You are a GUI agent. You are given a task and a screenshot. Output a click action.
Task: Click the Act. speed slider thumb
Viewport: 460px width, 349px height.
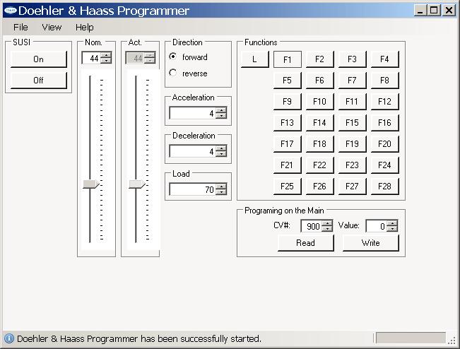[137, 184]
